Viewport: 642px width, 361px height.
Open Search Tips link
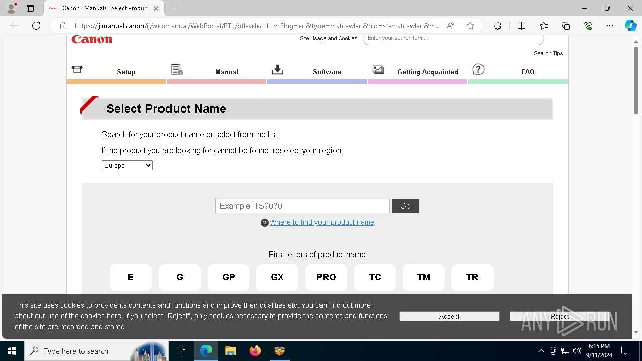tap(548, 53)
